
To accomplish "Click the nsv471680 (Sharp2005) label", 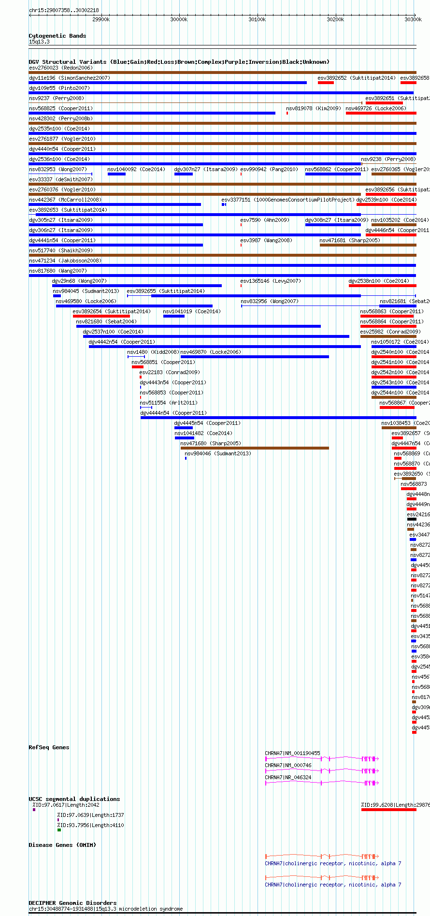I will click(x=211, y=443).
